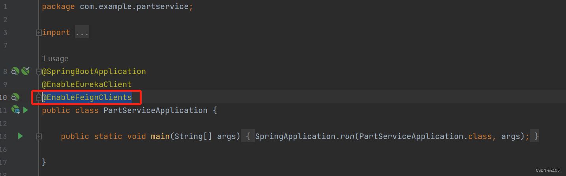This screenshot has width=566, height=176.
Task: Click the folded closing brace at end of line 13
Action: coord(535,136)
